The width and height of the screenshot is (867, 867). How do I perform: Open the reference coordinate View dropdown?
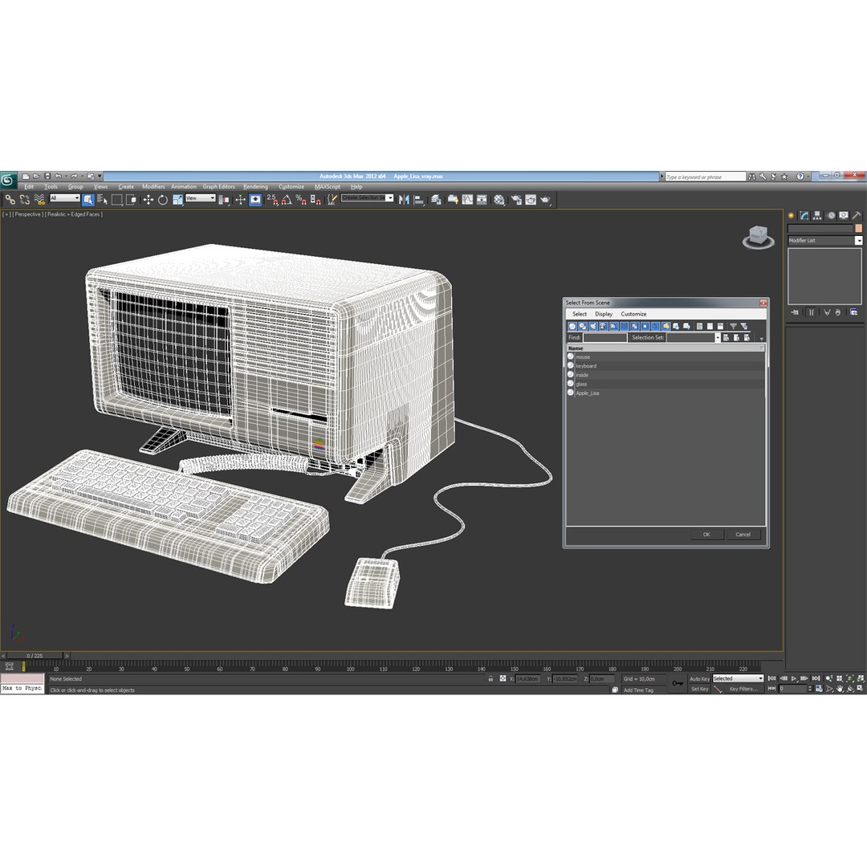point(200,198)
